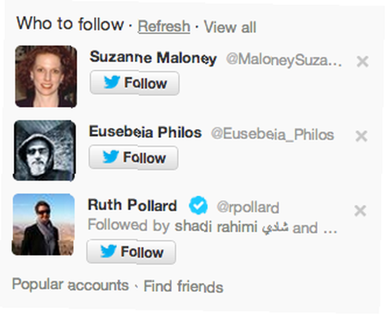The width and height of the screenshot is (386, 316).
Task: Open Suzanne Maloney's profile photo
Action: point(46,76)
